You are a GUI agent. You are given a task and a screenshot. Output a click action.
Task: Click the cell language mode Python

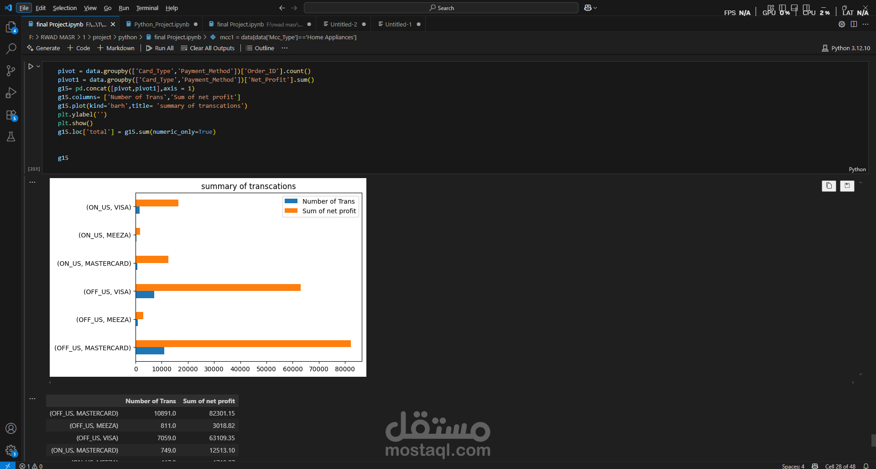tap(857, 169)
